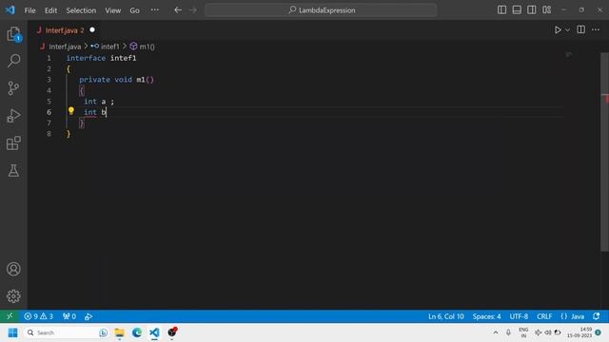This screenshot has width=609, height=342.
Task: Select the Interf.java editor tab
Action: click(x=64, y=30)
